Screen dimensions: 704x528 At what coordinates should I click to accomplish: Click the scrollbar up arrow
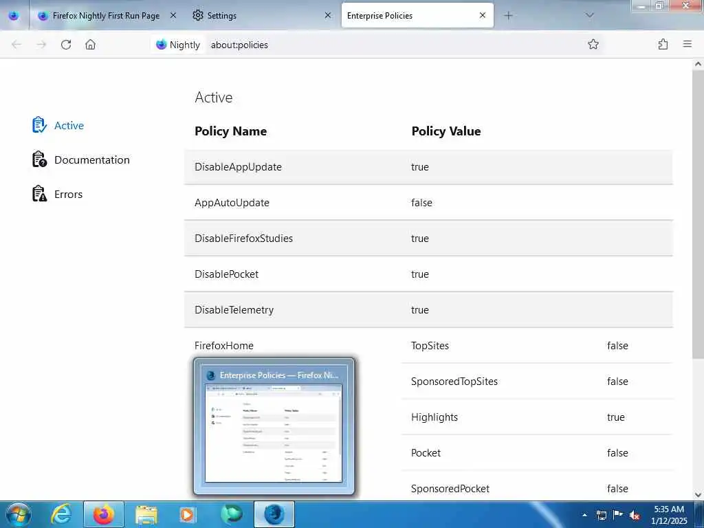(698, 64)
